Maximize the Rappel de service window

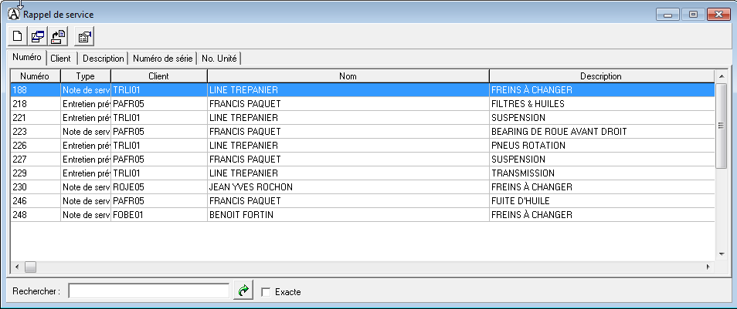693,14
